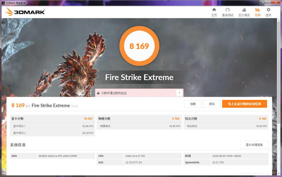Click the Load (加载) button
This screenshot has height=177, width=282.
tap(193, 104)
